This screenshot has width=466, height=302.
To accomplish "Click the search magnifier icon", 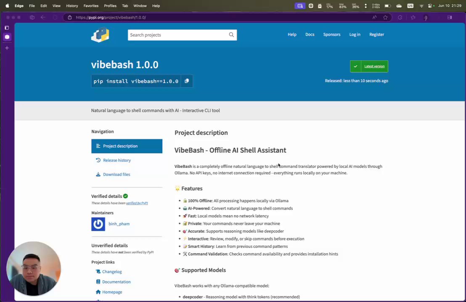I will pyautogui.click(x=231, y=35).
